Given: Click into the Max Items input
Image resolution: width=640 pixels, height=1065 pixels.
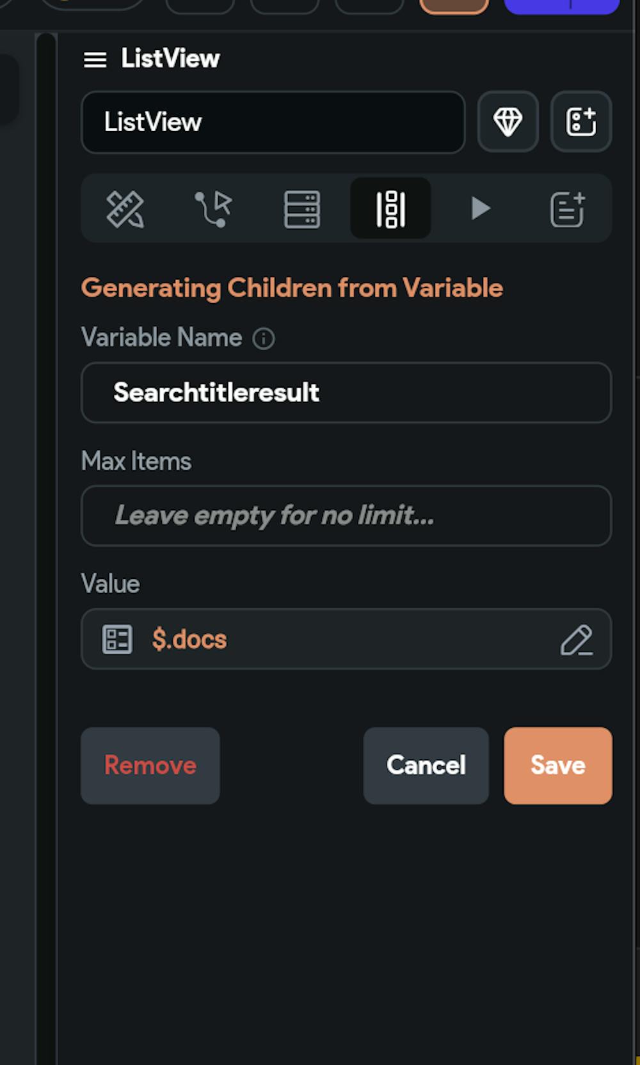Looking at the screenshot, I should coord(346,516).
